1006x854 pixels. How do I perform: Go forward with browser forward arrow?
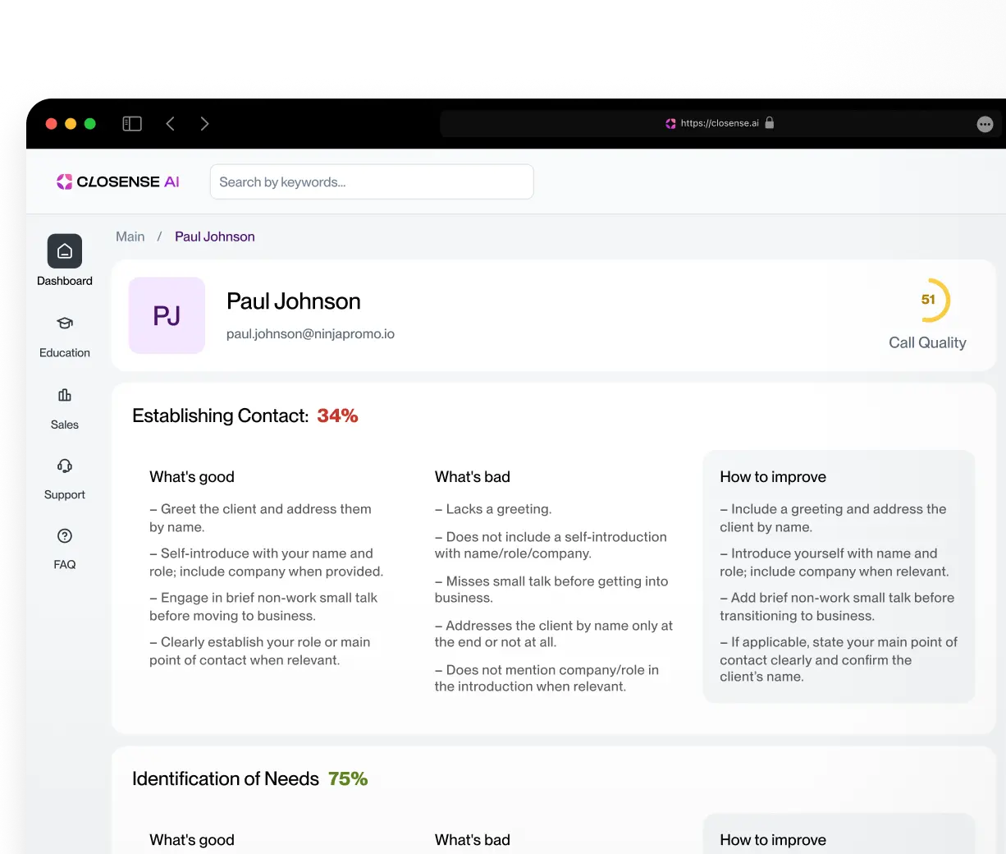[x=204, y=124]
